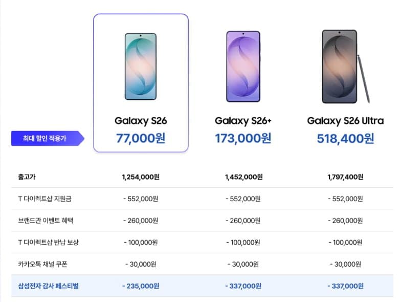Click the 518,400원 discounted price

pyautogui.click(x=345, y=138)
